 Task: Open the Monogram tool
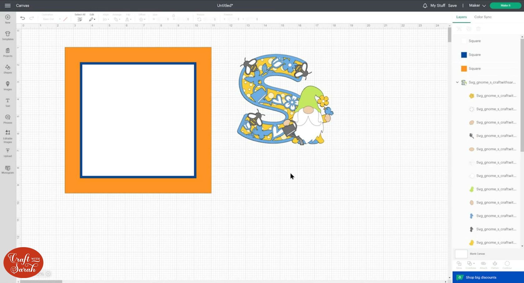(x=8, y=170)
